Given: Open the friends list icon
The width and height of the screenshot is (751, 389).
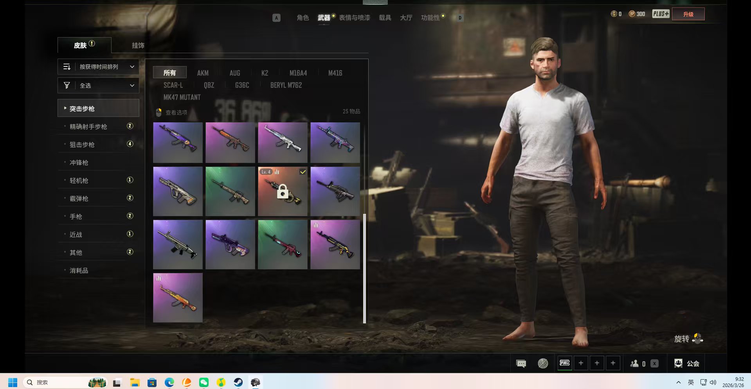Looking at the screenshot, I should pos(634,364).
